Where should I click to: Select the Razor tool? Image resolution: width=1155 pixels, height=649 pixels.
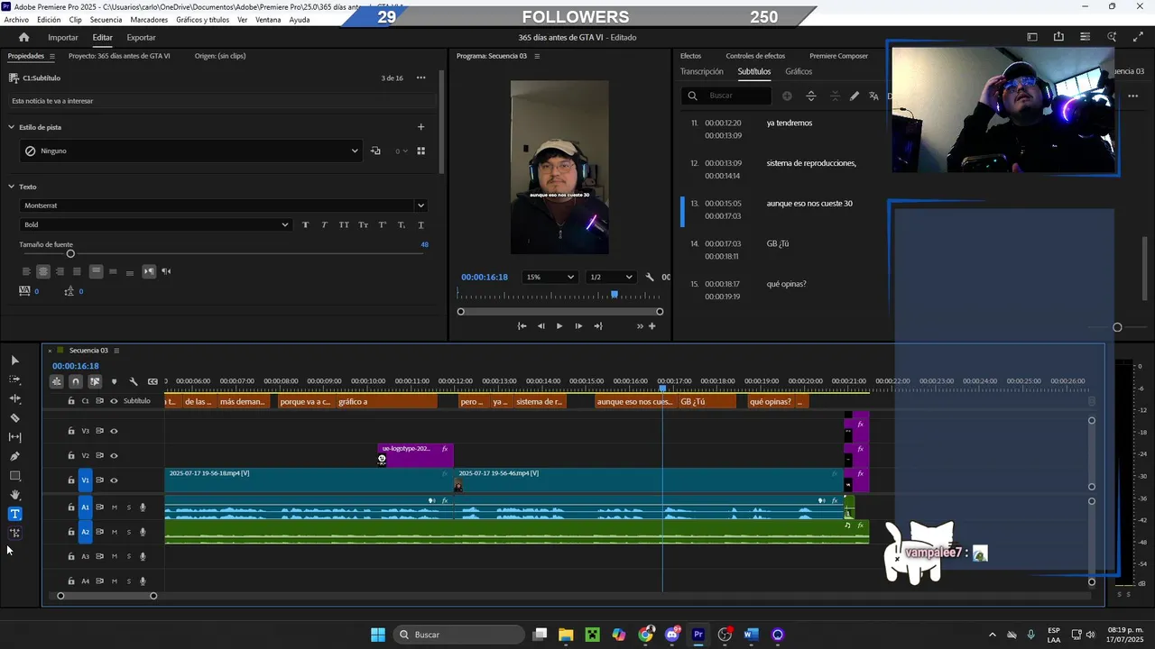click(14, 418)
